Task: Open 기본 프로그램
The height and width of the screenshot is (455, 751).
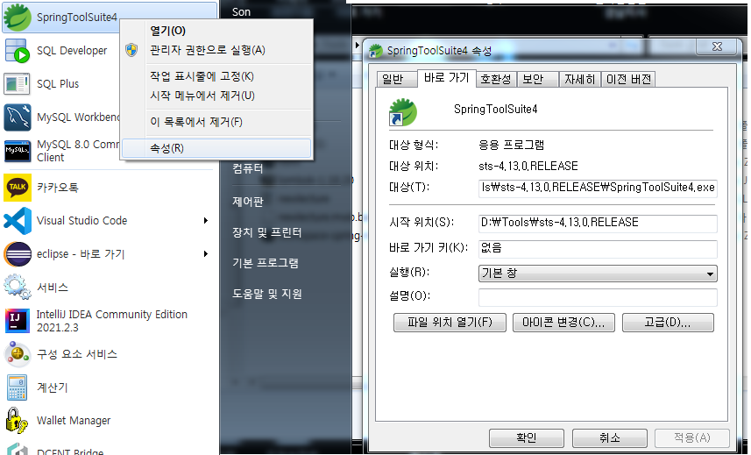Action: pos(266,263)
